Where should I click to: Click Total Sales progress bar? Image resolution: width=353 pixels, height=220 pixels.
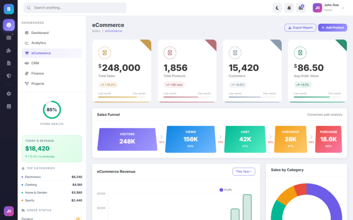tap(122, 97)
